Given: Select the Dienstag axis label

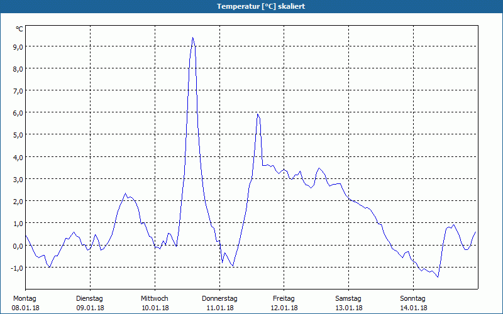Looking at the screenshot, I should click(89, 299).
